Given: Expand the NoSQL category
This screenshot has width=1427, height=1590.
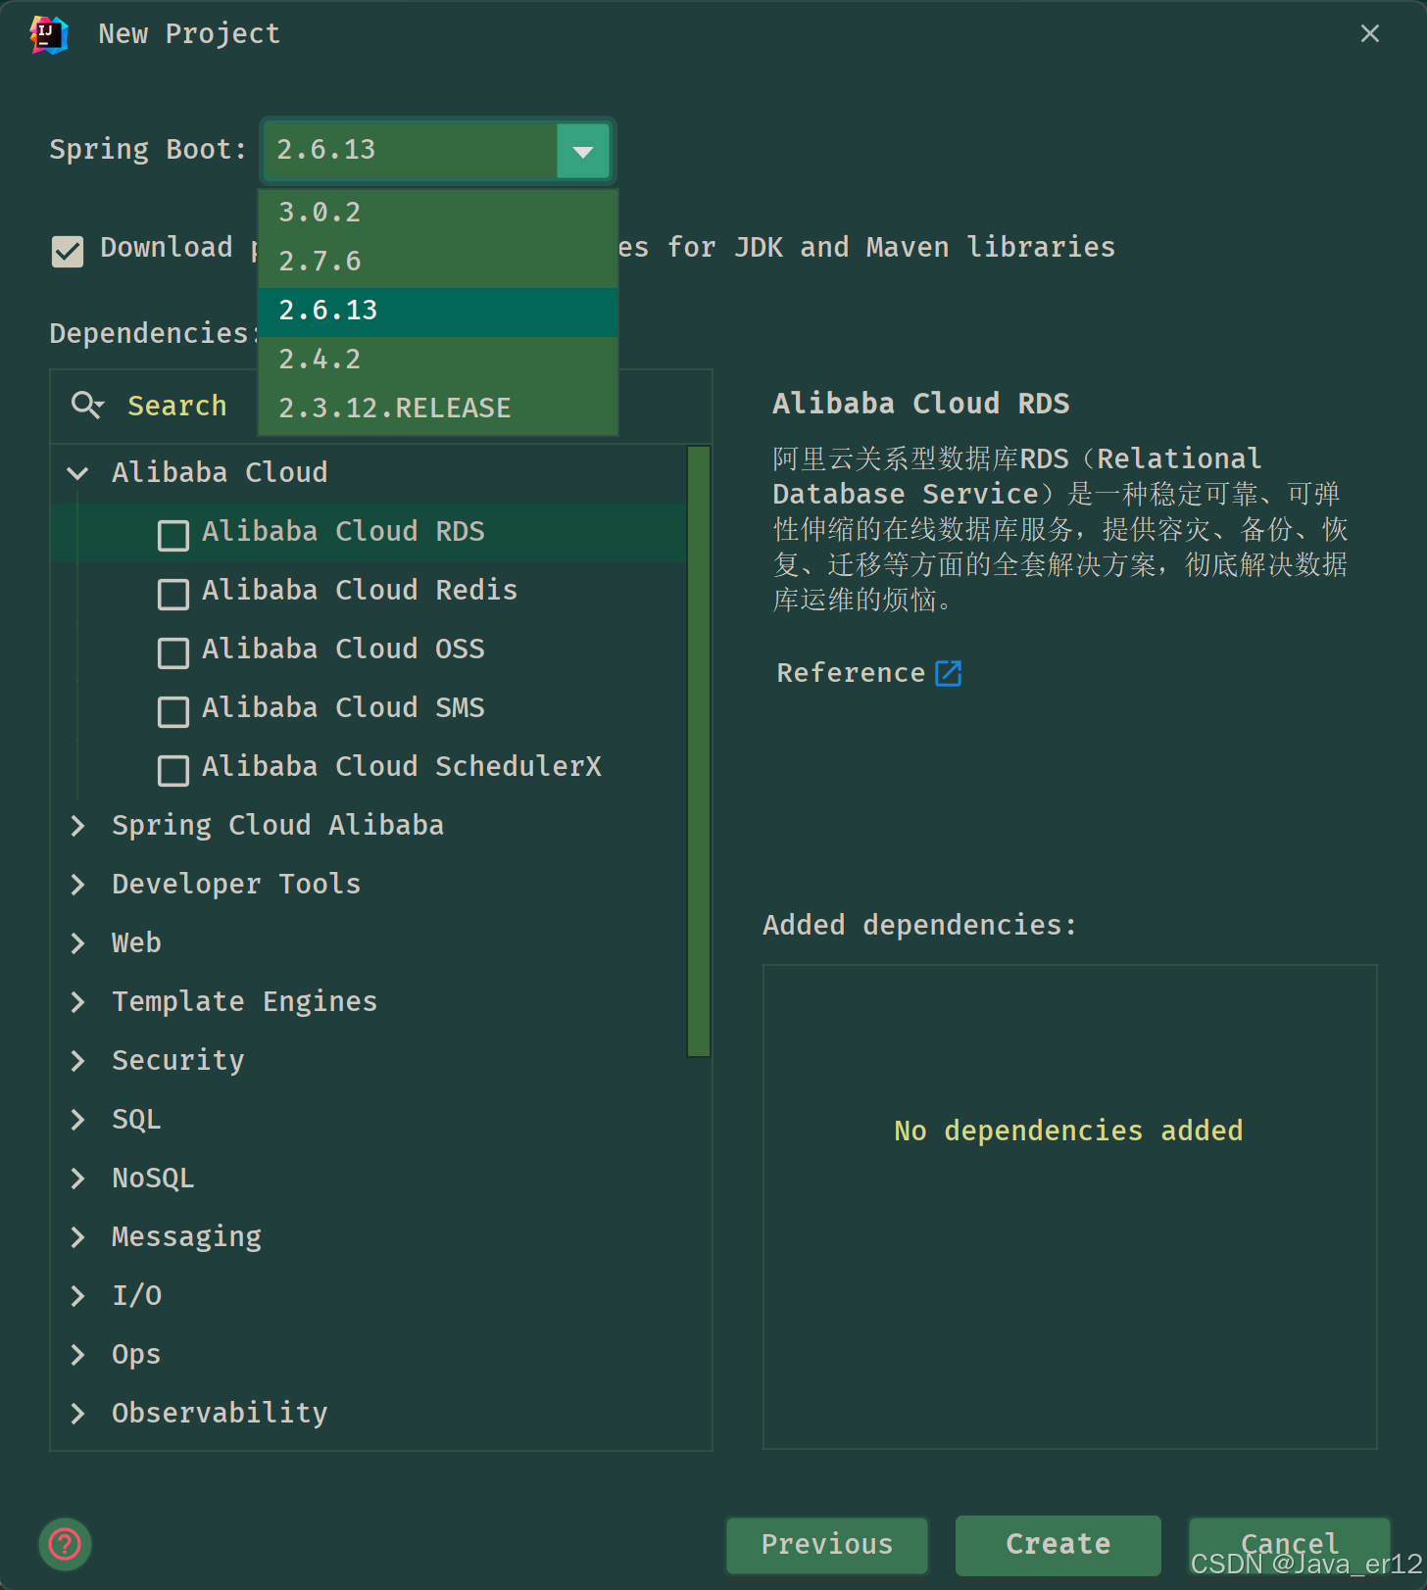Looking at the screenshot, I should (x=77, y=1179).
